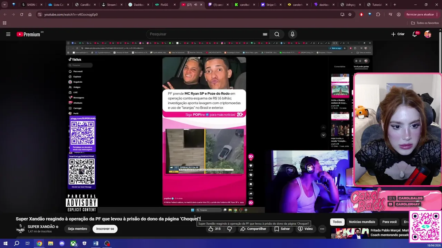Open browser home page
The width and height of the screenshot is (442, 248).
pyautogui.click(x=30, y=14)
